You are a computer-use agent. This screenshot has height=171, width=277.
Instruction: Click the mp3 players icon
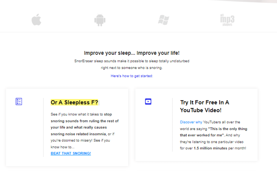point(227,20)
